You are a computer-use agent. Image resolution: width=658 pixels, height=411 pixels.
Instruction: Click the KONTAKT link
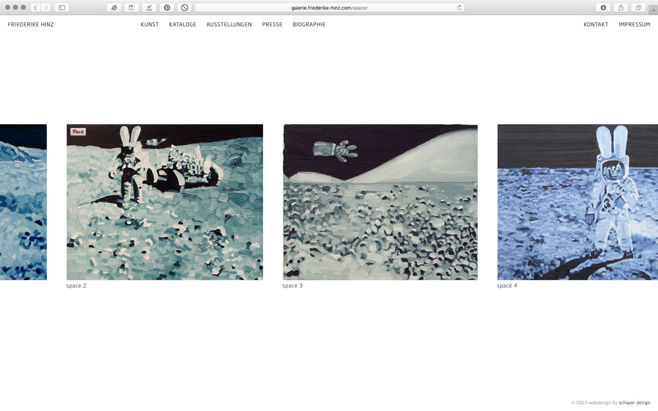tap(595, 25)
